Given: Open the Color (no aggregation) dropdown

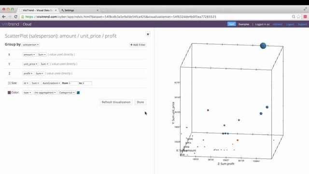Looking at the screenshot, I should [45, 92].
